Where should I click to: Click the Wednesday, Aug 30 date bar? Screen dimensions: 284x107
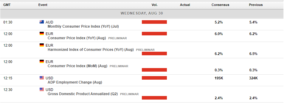(142, 13)
